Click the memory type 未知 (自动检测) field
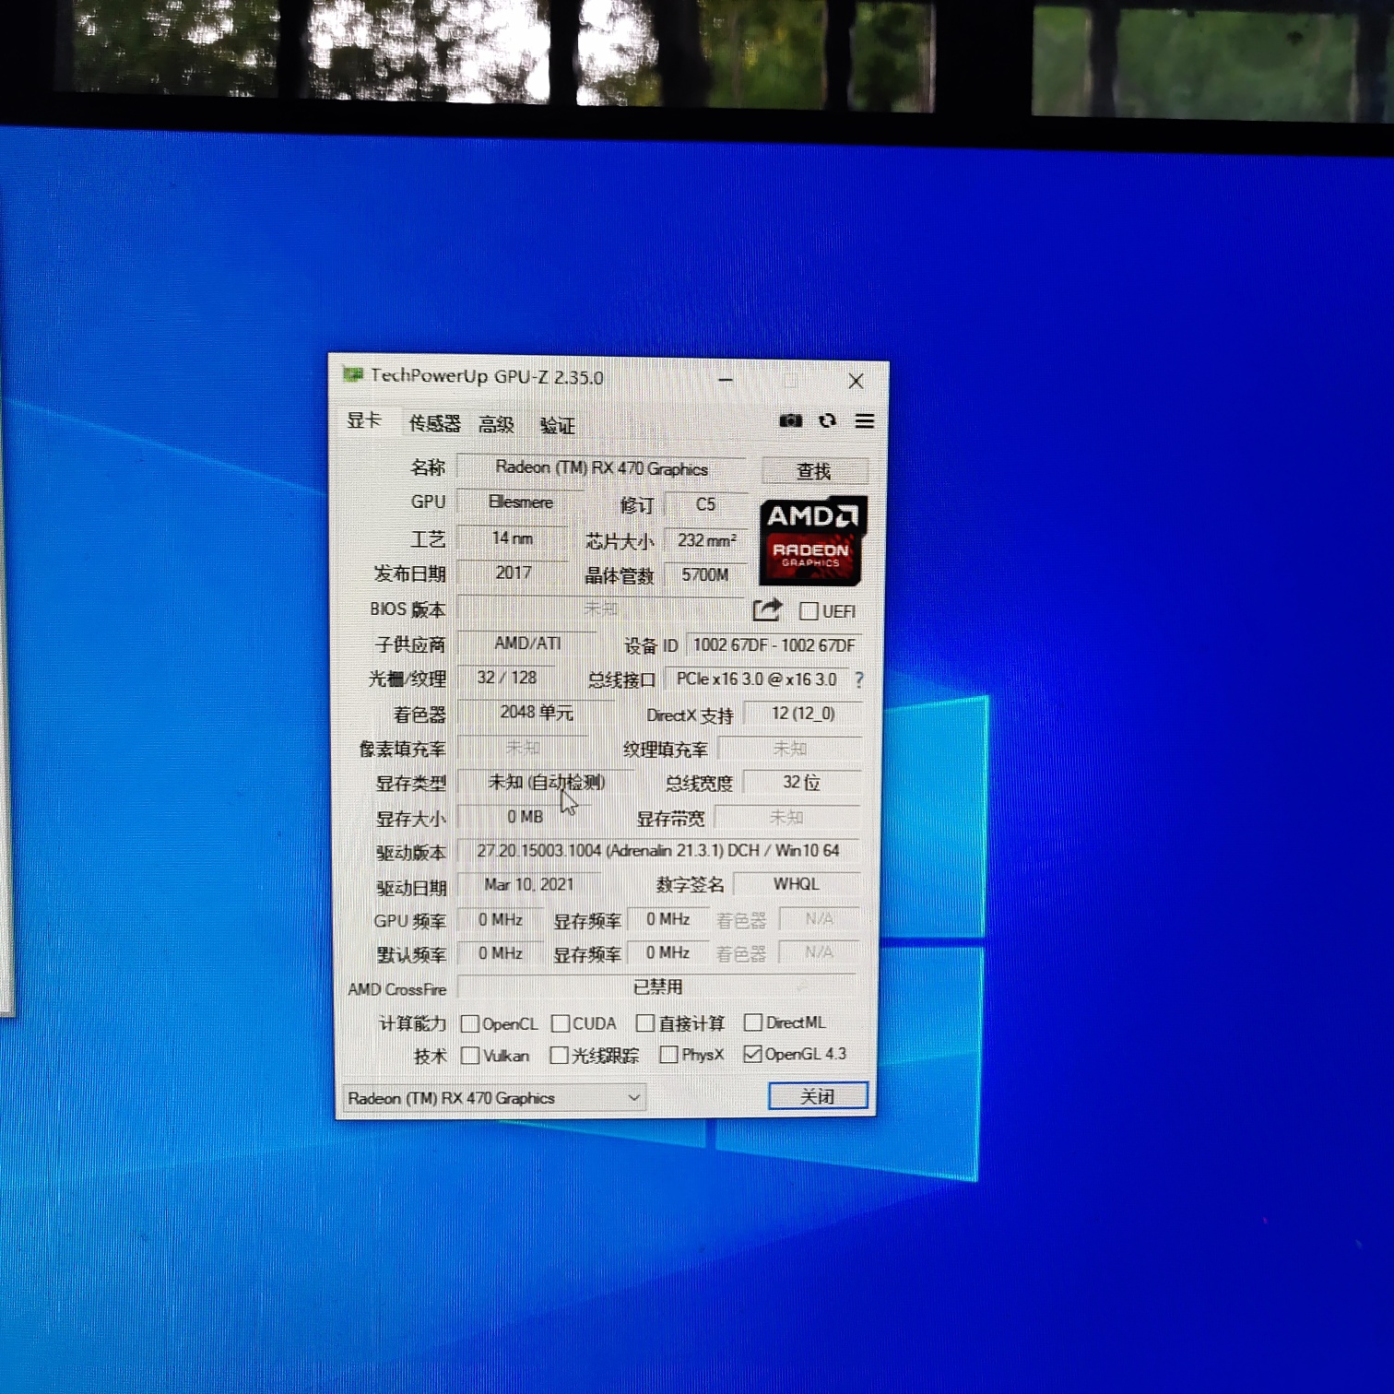Screen dimensions: 1394x1394 coord(547,782)
